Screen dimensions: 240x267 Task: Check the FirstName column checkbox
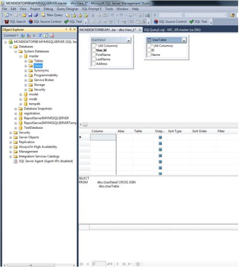[x=93, y=55]
